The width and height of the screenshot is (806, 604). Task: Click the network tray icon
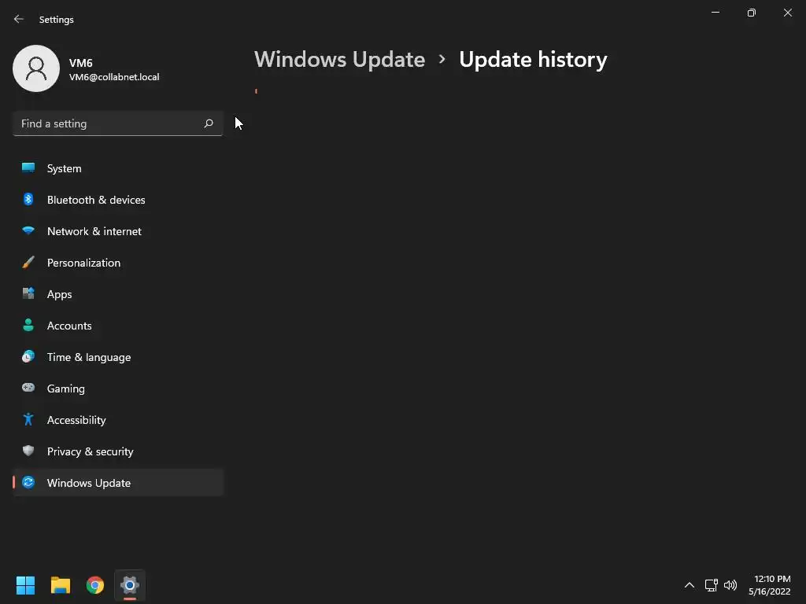tap(711, 585)
